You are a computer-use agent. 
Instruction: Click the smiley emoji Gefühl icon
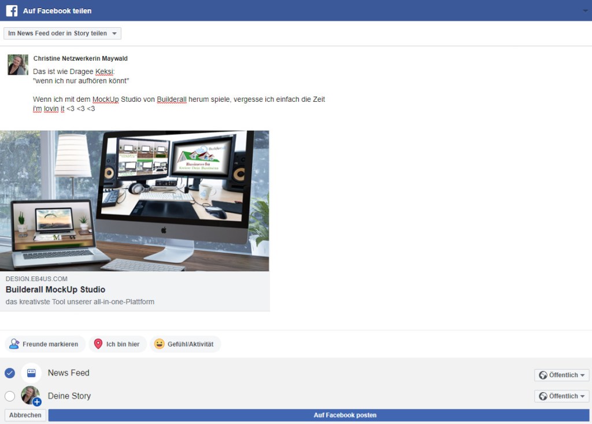click(160, 344)
